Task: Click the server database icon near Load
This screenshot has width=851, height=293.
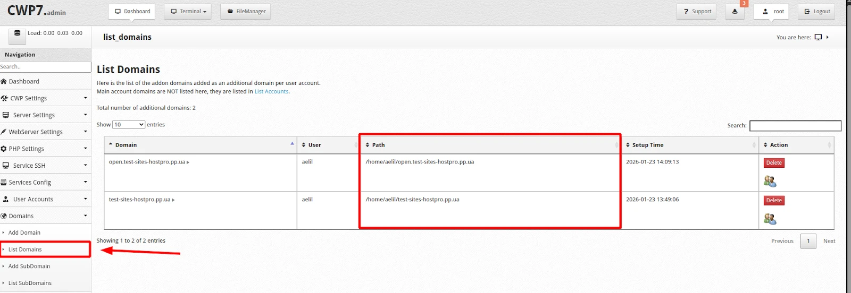Action: click(x=17, y=33)
